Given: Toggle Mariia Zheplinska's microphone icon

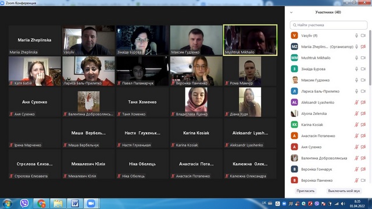Looking at the screenshot, I should 356,46.
